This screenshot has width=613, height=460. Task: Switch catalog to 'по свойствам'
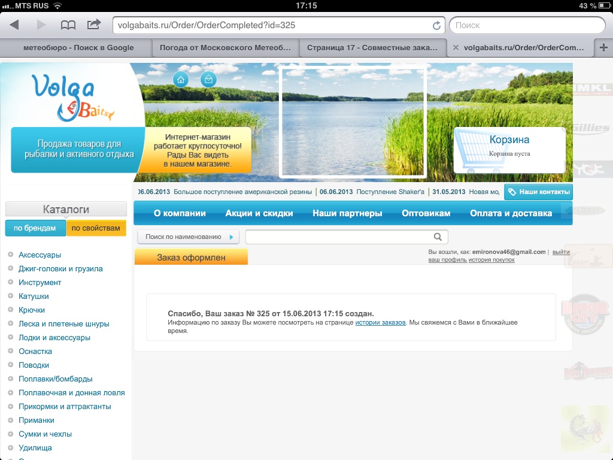(x=96, y=228)
